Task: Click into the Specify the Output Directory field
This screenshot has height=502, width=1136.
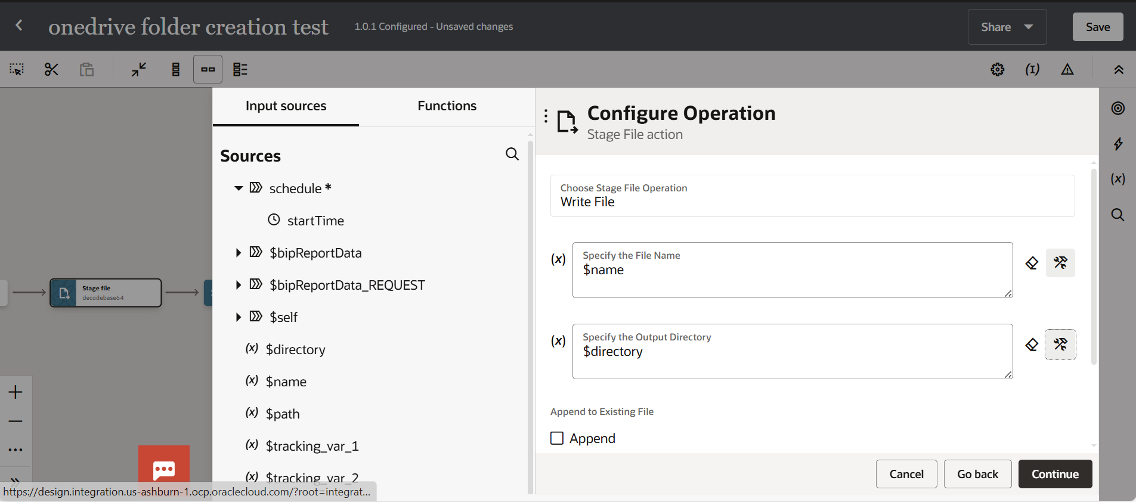Action: coord(793,352)
